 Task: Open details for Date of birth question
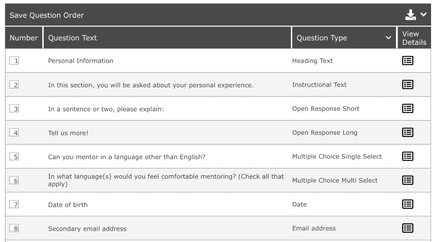click(408, 204)
